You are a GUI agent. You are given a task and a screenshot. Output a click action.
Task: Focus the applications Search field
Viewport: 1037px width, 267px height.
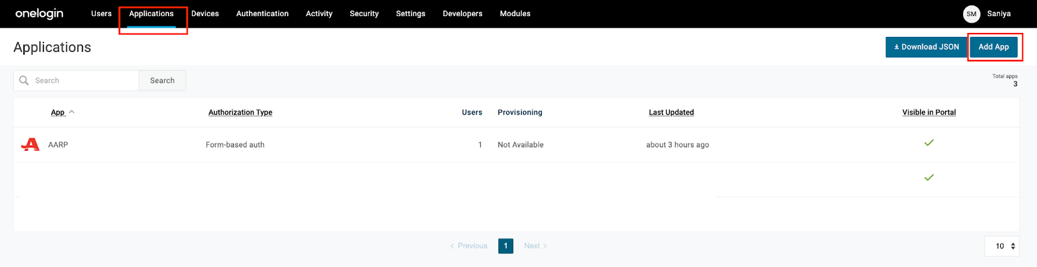(76, 80)
